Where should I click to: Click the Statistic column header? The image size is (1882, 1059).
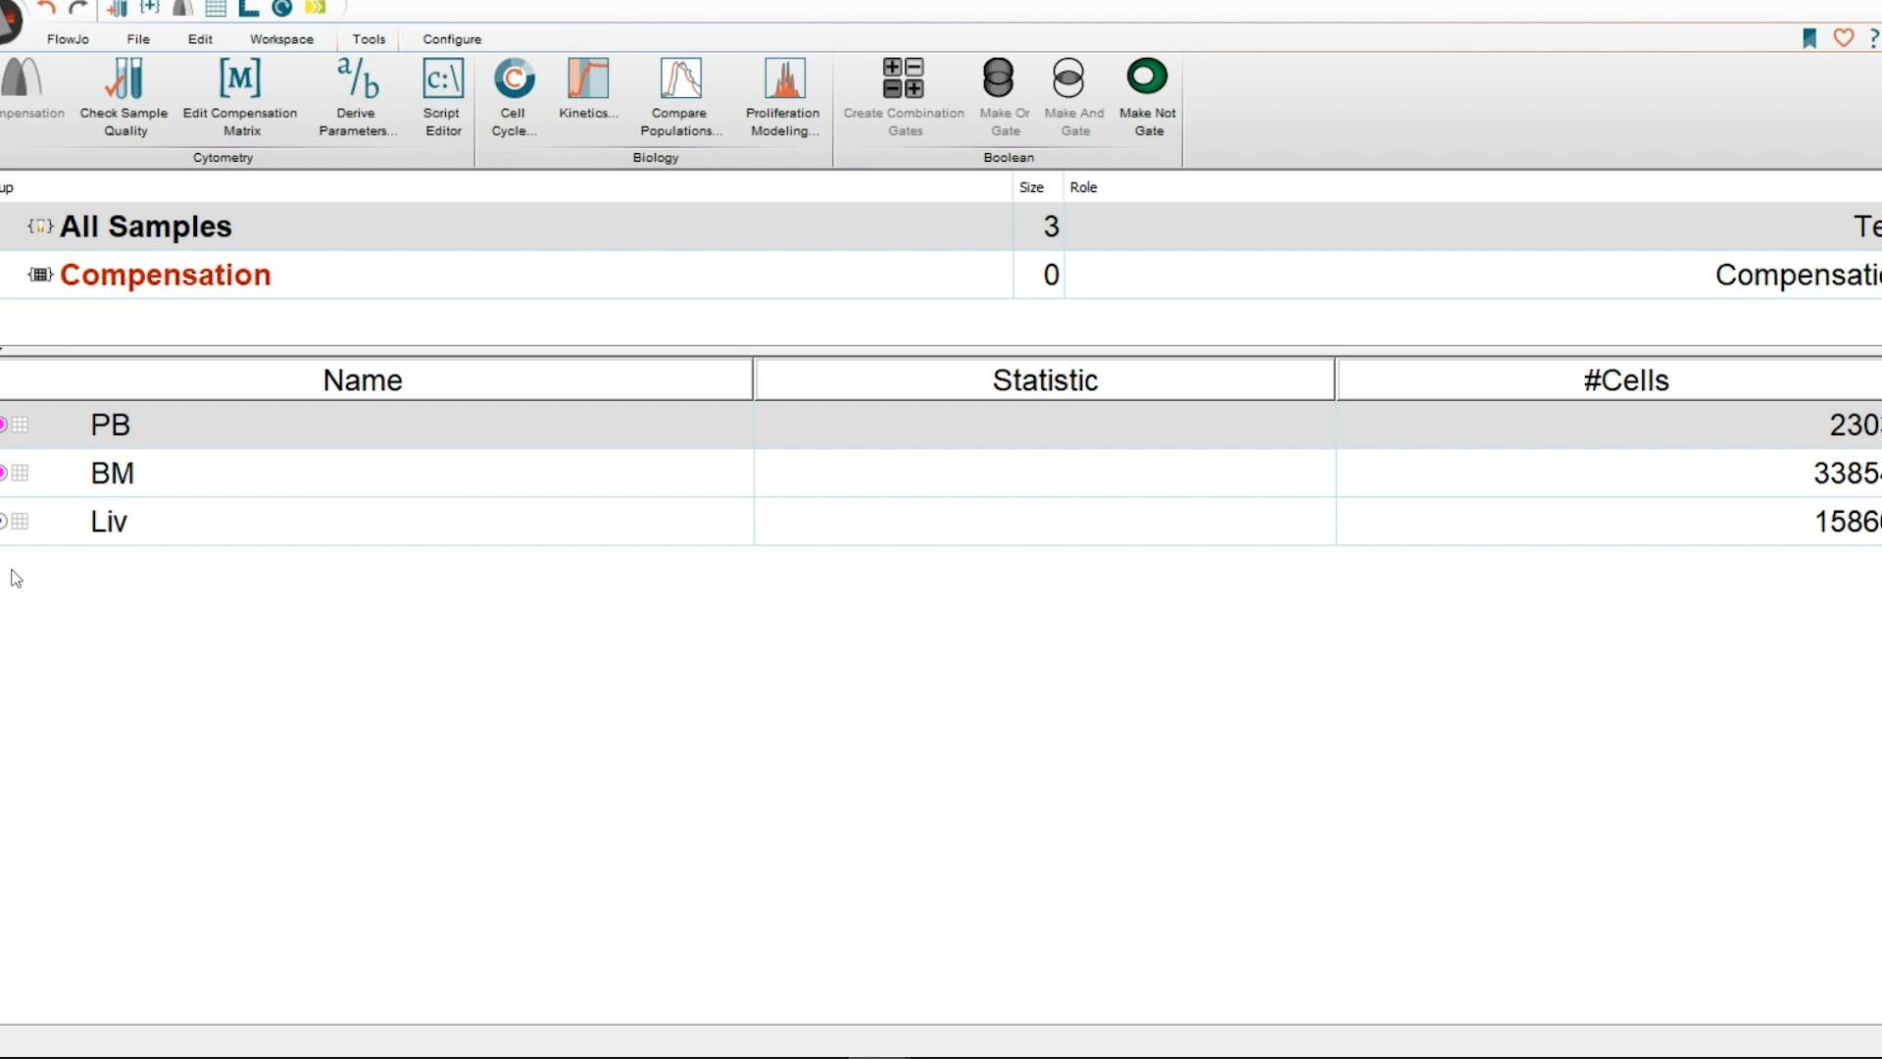[1044, 380]
